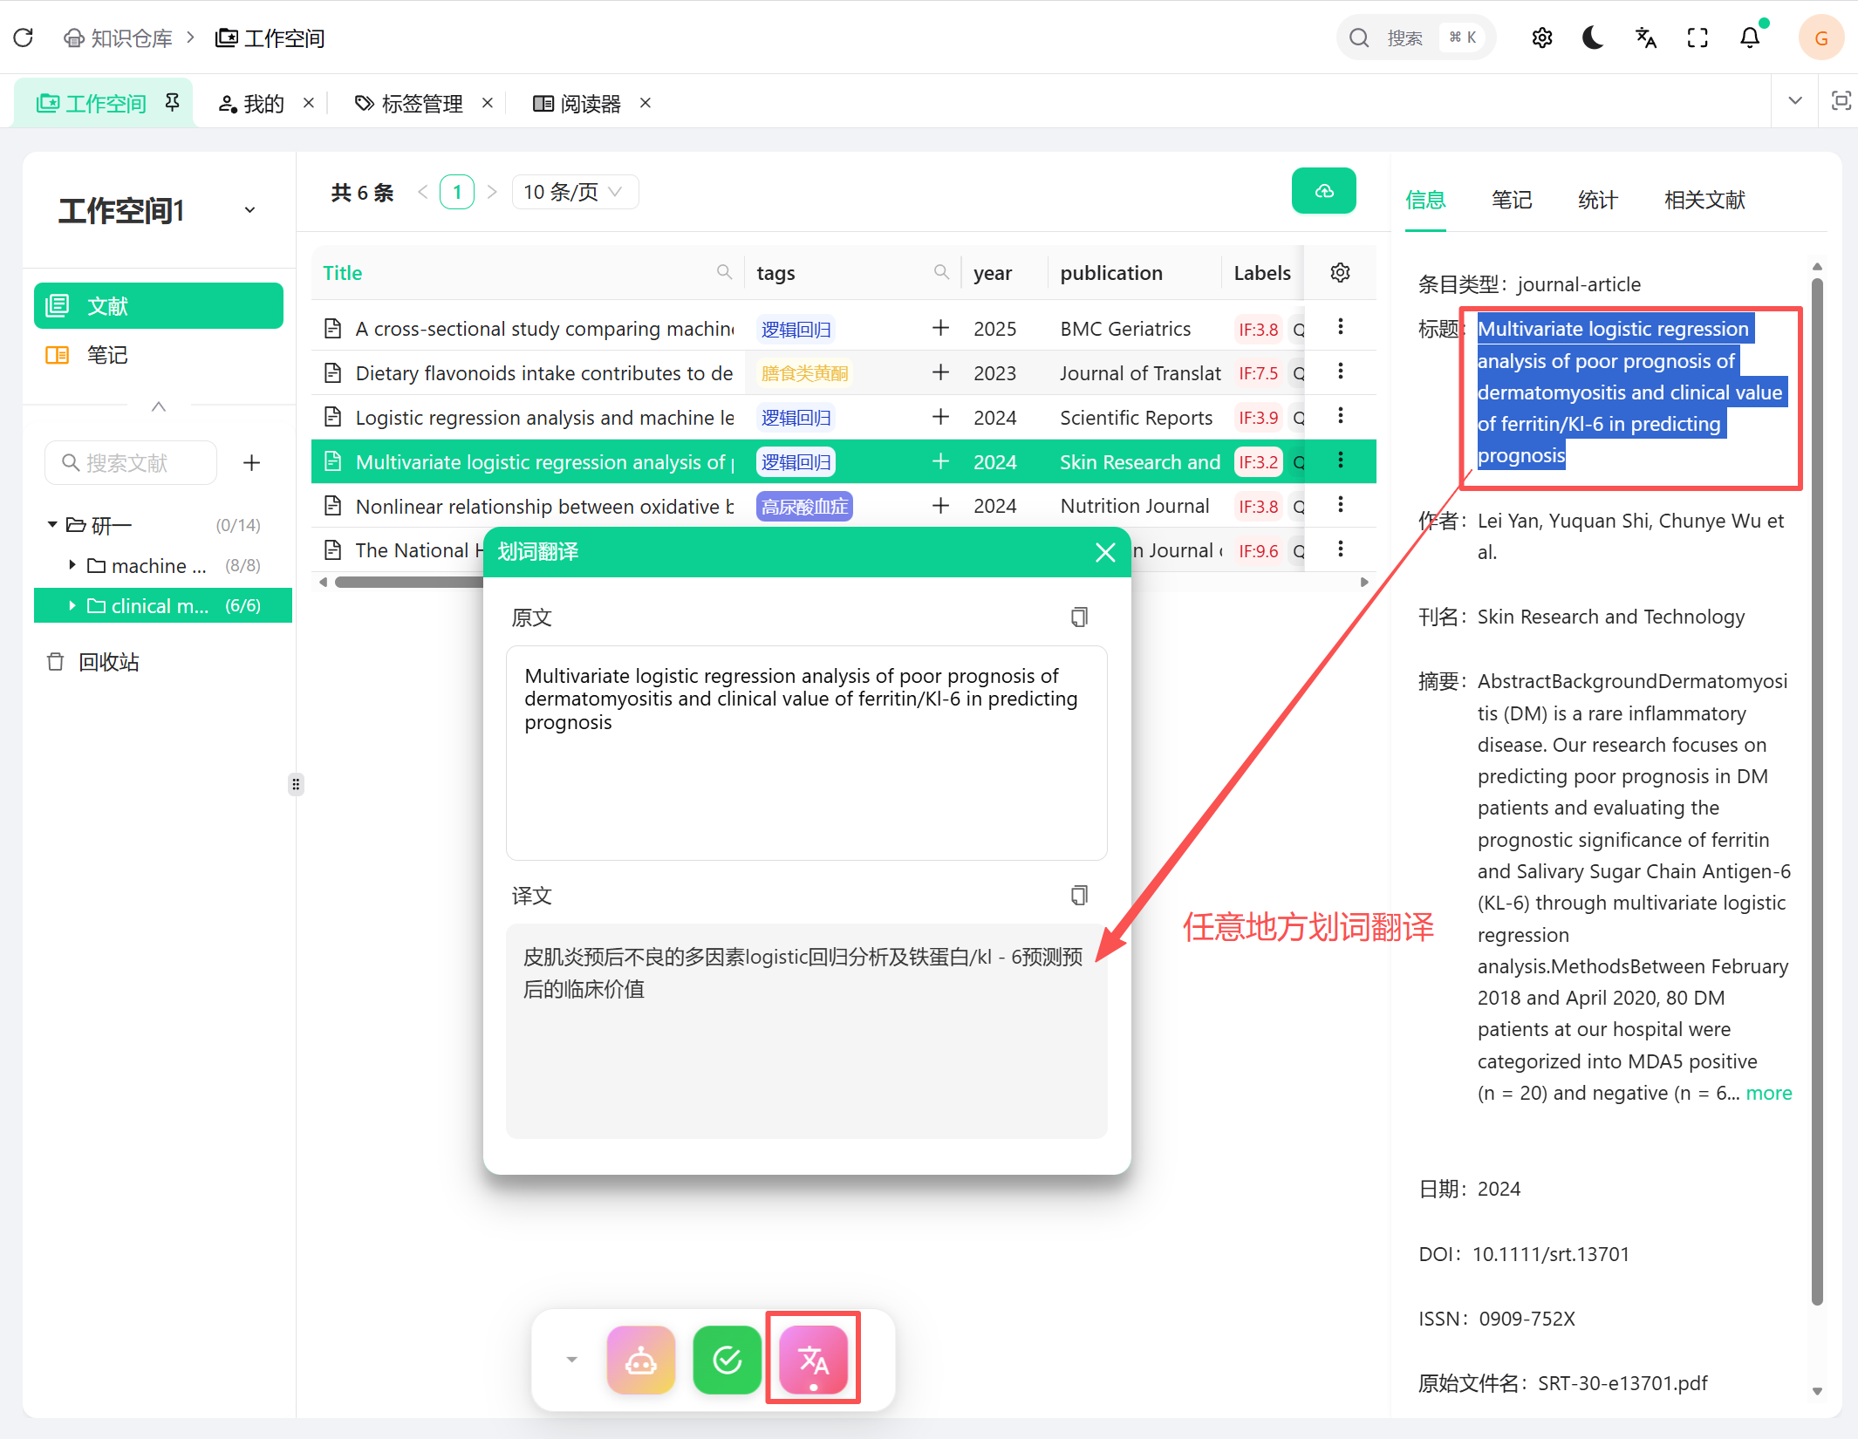This screenshot has height=1439, width=1858.
Task: Toggle fullscreen with the expand icon in top bar
Action: [1697, 37]
